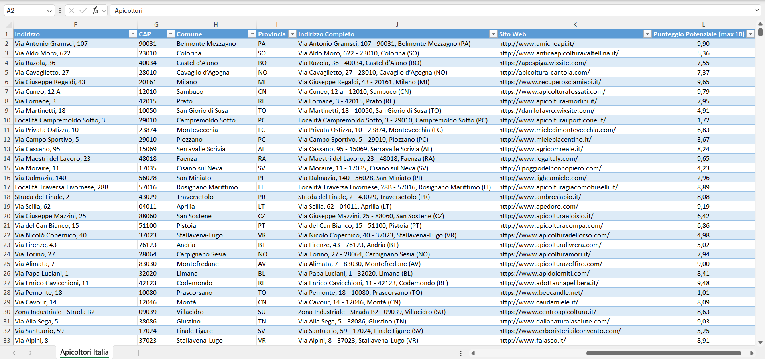765x359 pixels.
Task: Click CAP cell 20161
Action: (x=156, y=82)
